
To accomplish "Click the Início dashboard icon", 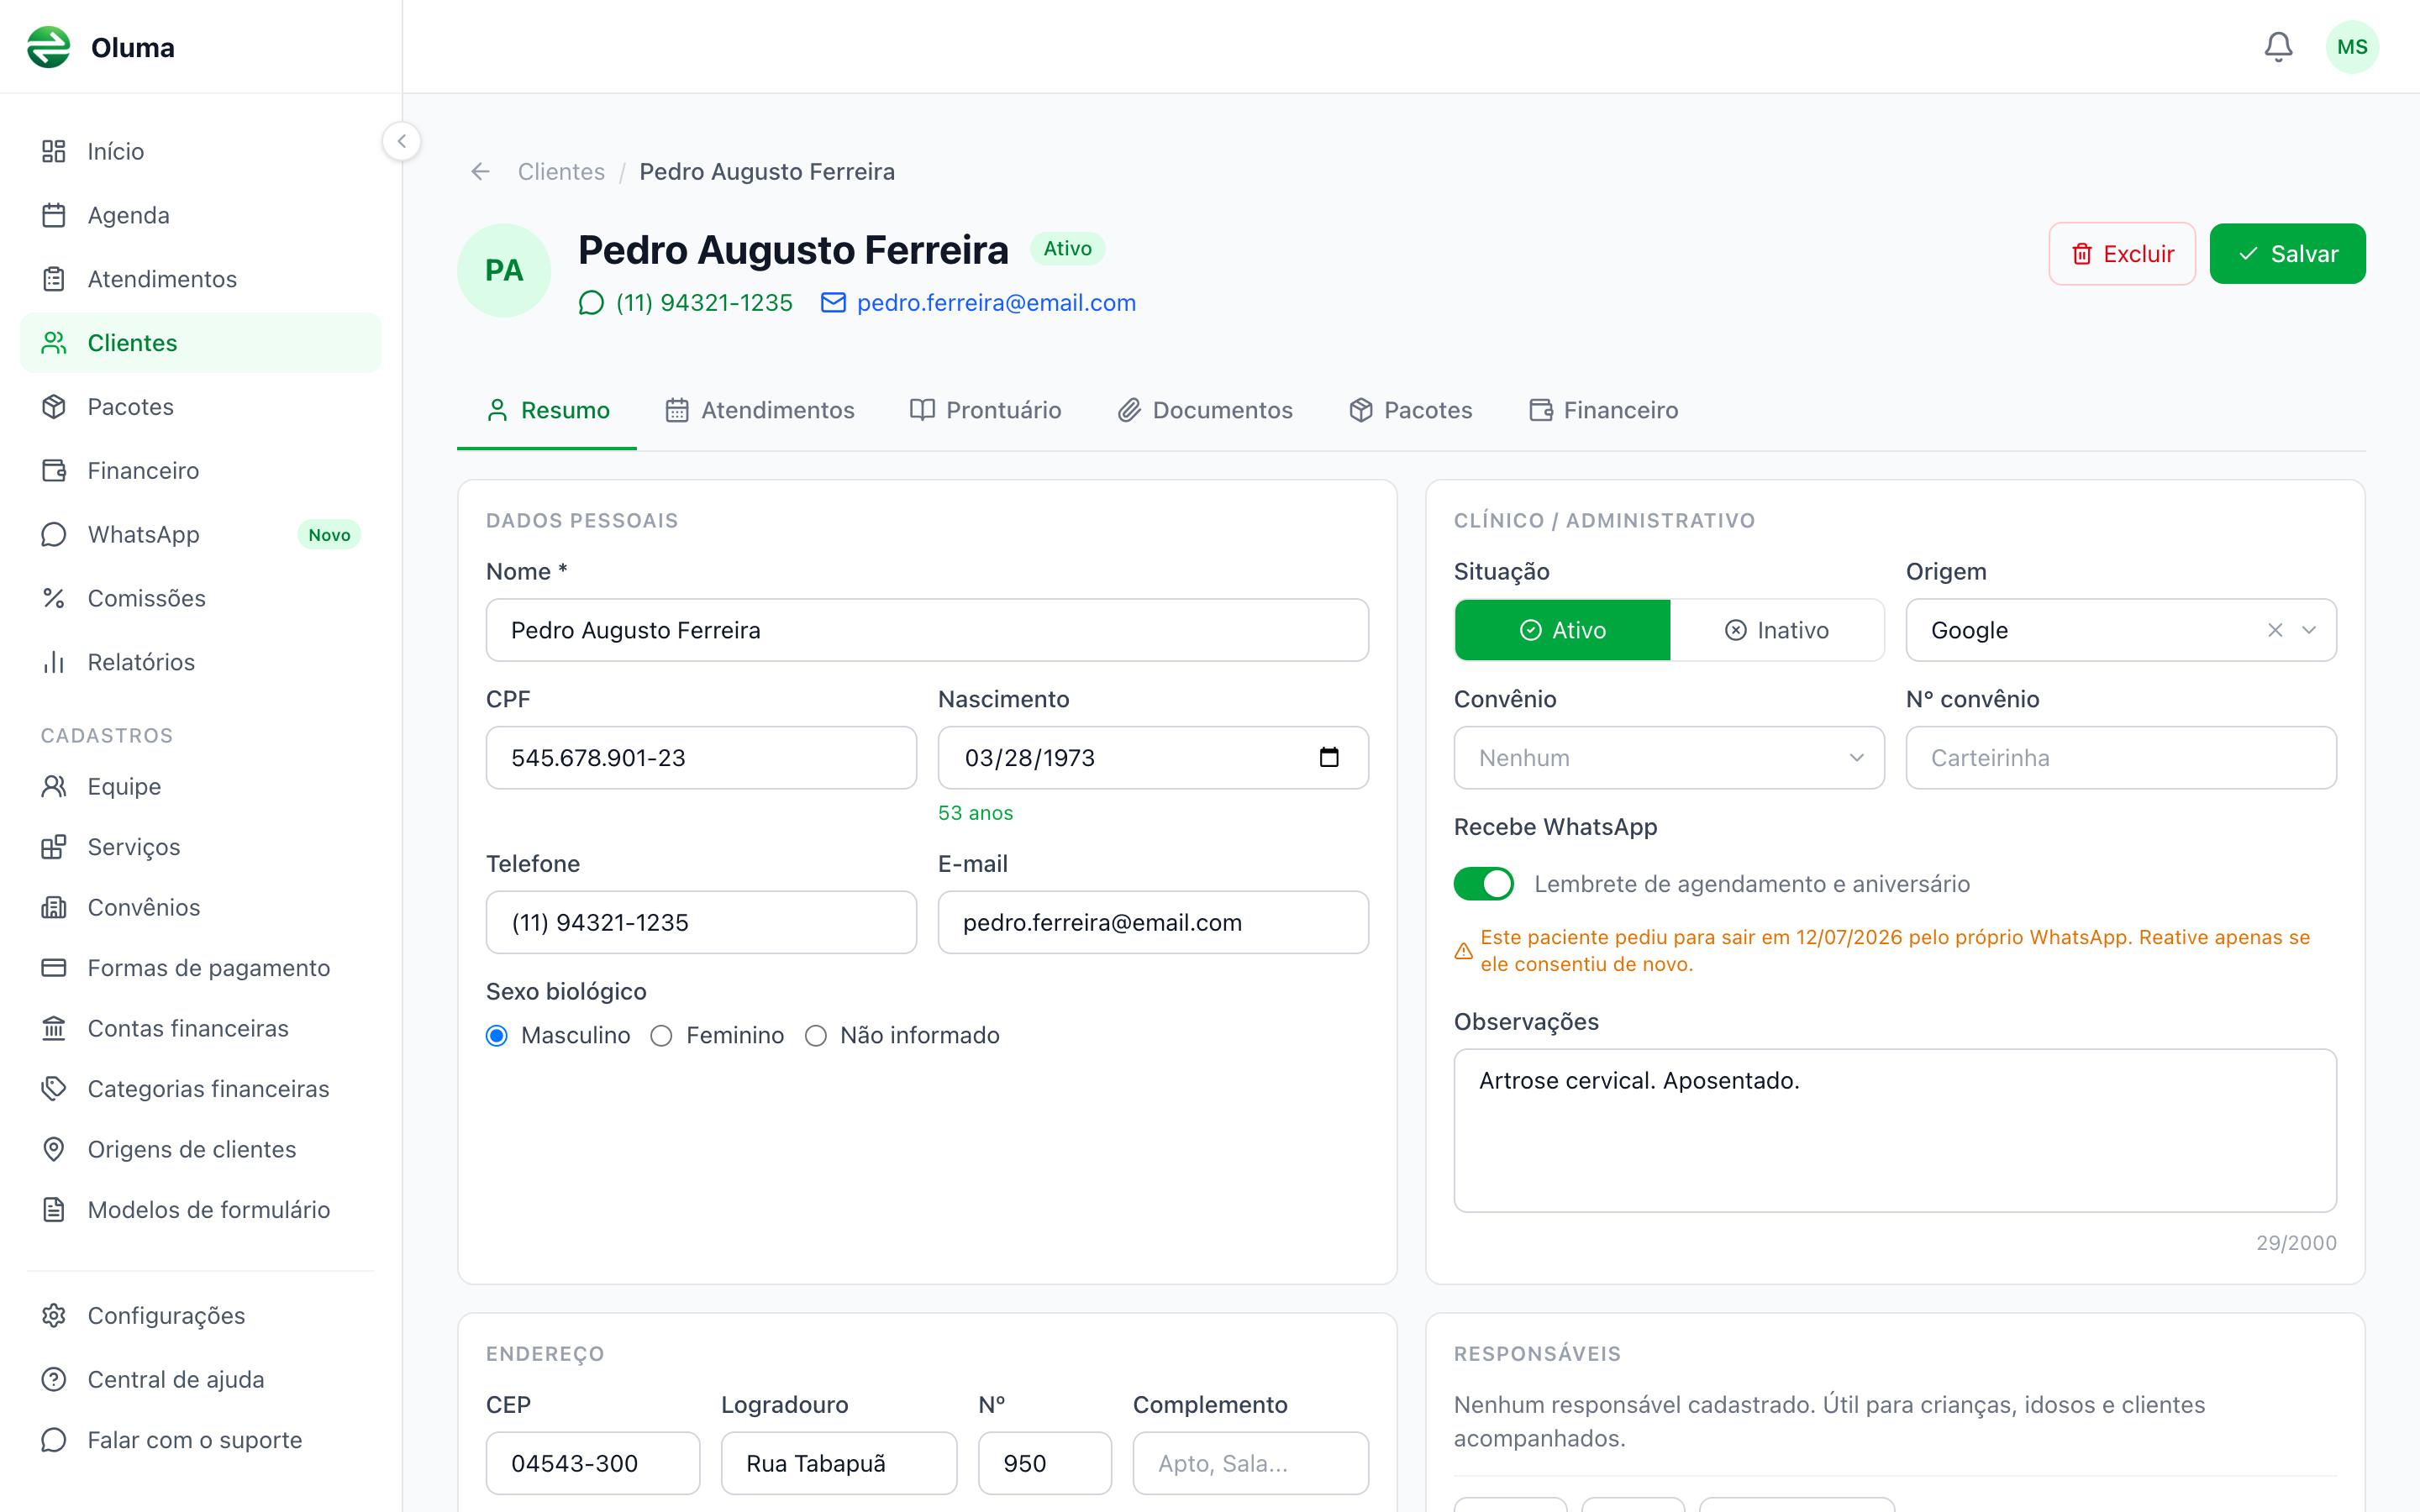I will (x=54, y=151).
